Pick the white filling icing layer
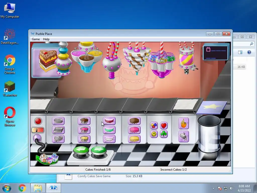 click(x=109, y=139)
